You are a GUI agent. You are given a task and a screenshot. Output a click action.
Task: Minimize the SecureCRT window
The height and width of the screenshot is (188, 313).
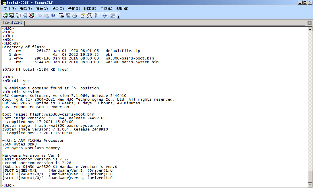tap(300, 2)
